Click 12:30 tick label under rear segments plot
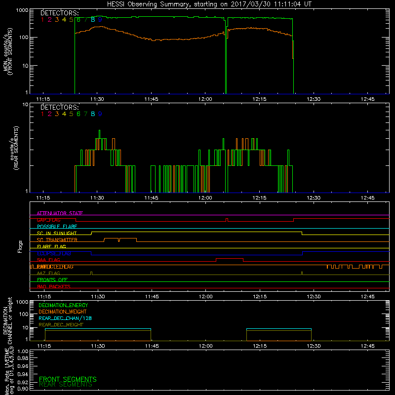Viewport: 395px width, 395px height. coord(314,198)
